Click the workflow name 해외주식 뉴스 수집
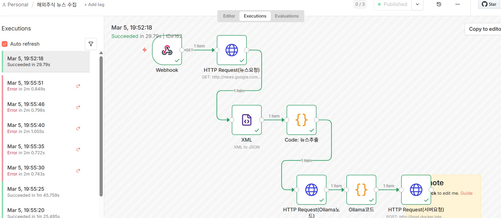This screenshot has height=218, width=501. pos(57,5)
